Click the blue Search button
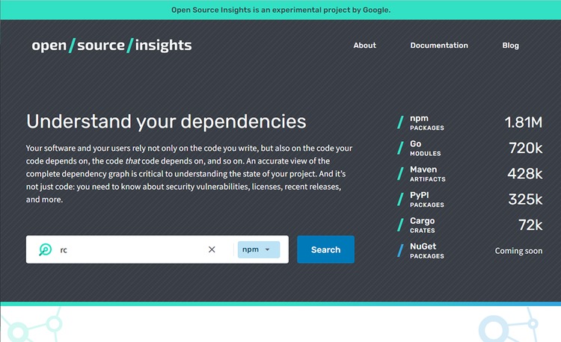This screenshot has width=561, height=342. [325, 249]
